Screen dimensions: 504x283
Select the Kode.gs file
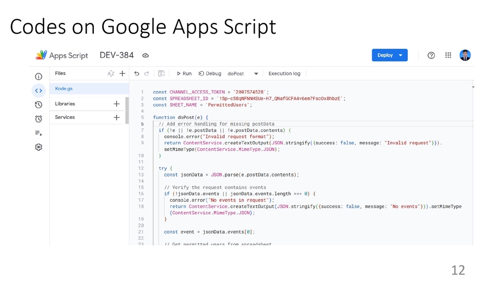pyautogui.click(x=65, y=89)
